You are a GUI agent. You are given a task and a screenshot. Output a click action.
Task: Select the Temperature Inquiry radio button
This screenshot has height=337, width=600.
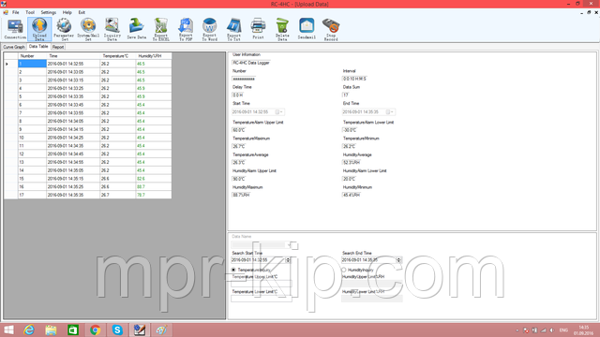pos(233,270)
